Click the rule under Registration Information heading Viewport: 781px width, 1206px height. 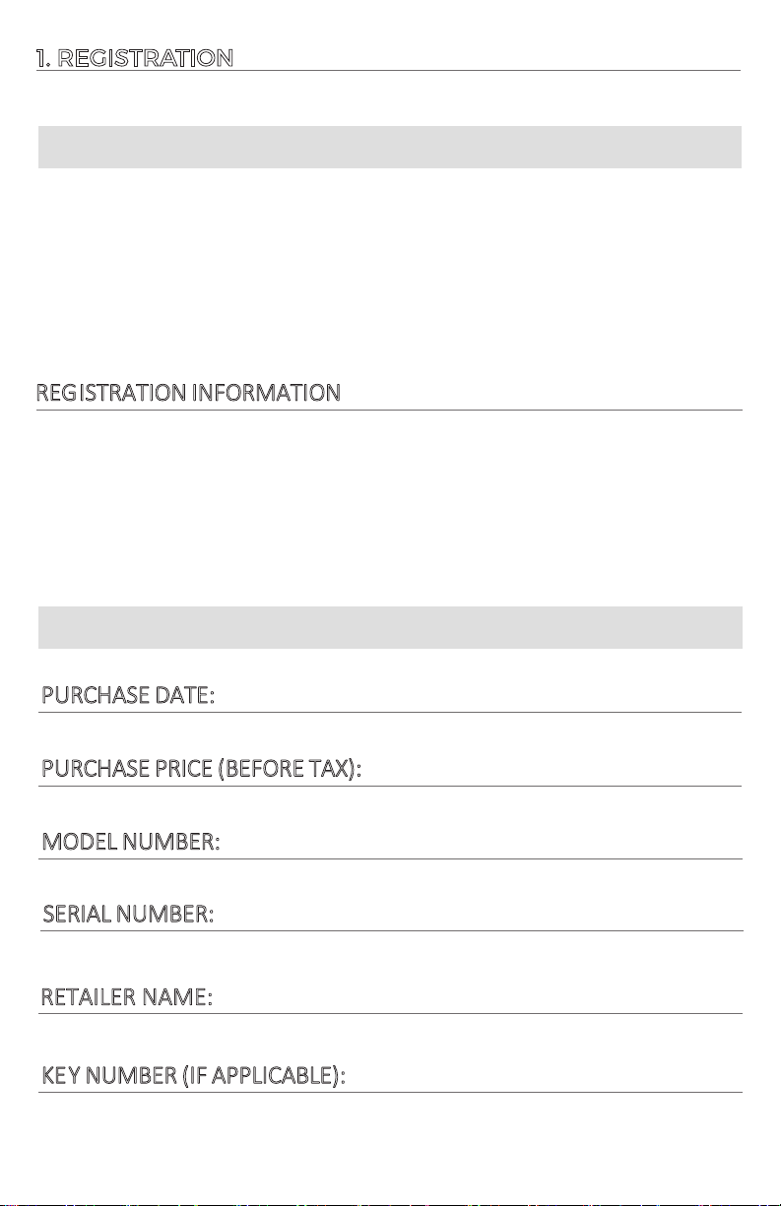pos(389,410)
